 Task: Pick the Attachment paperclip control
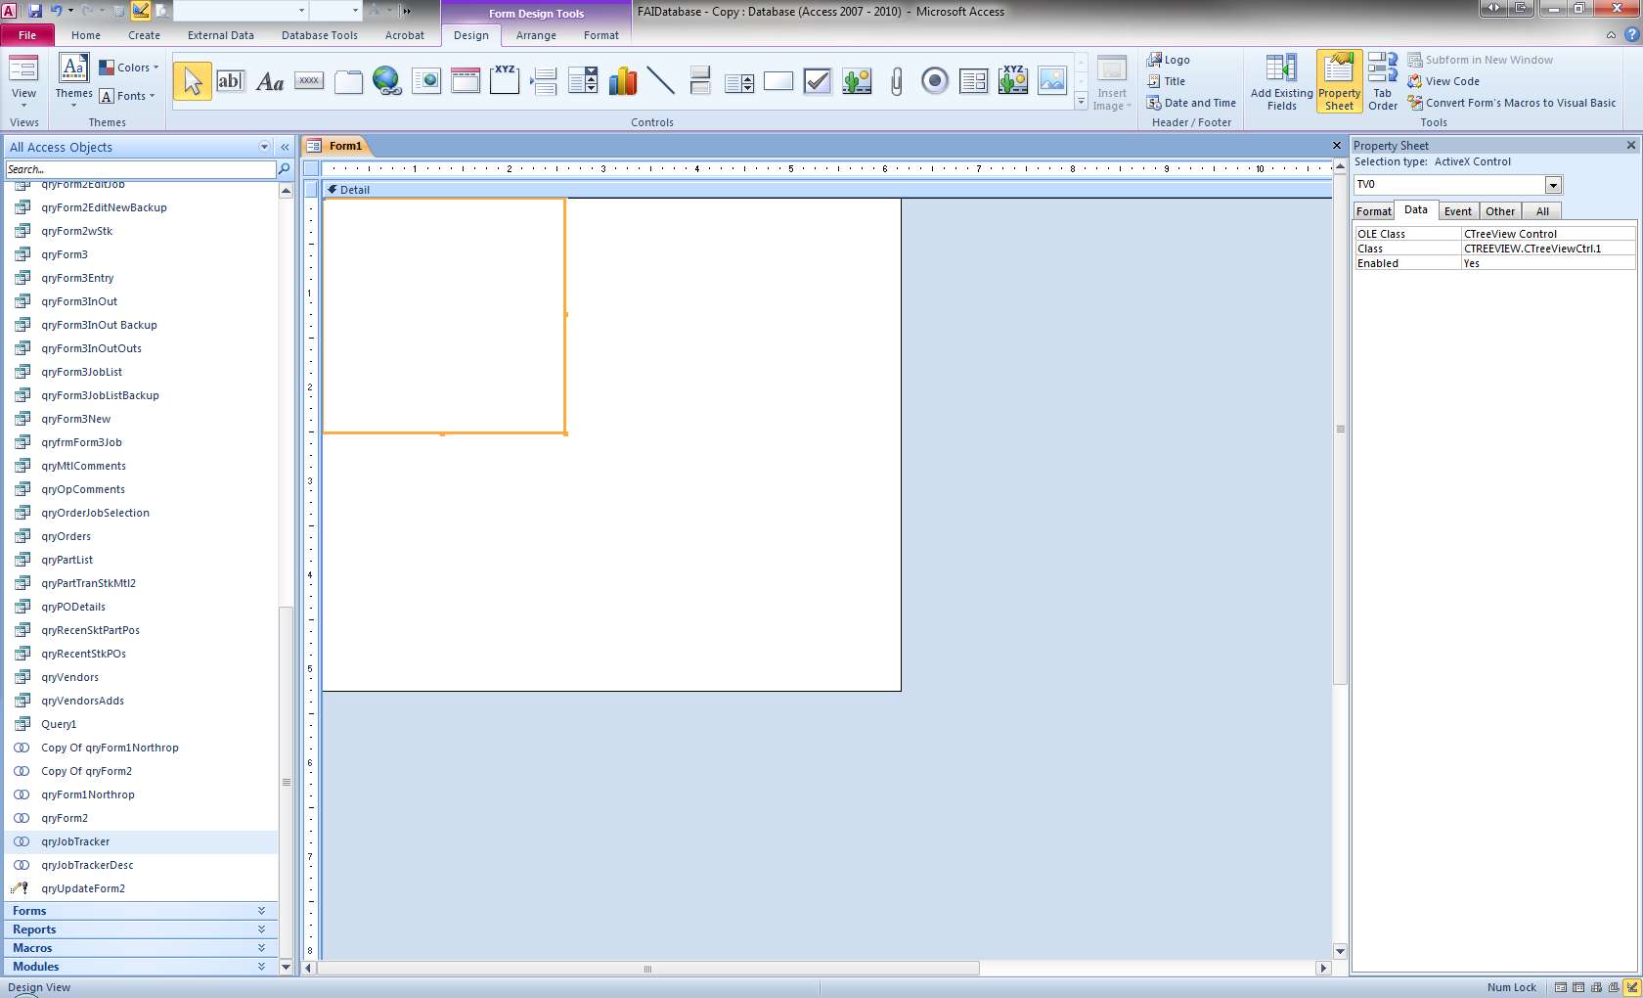(x=896, y=81)
